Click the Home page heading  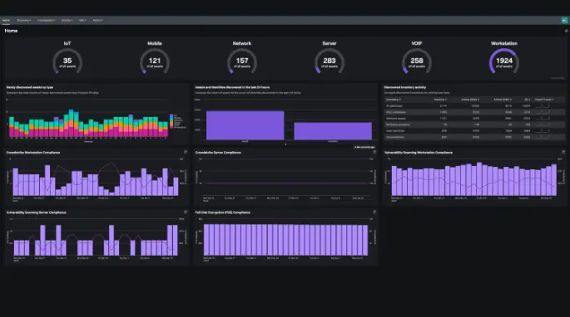click(x=11, y=31)
